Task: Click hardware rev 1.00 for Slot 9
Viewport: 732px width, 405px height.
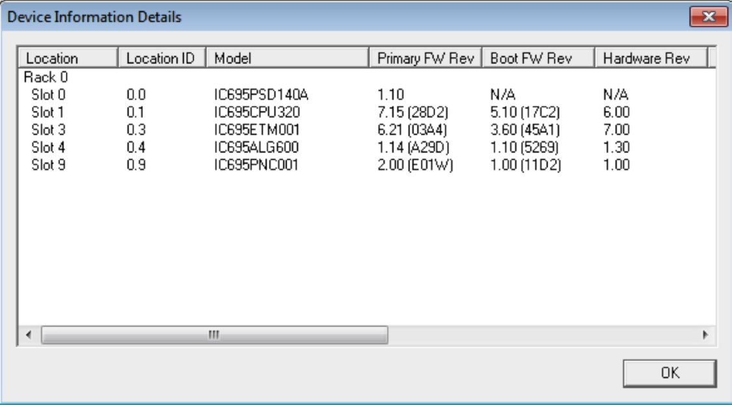Action: tap(616, 165)
